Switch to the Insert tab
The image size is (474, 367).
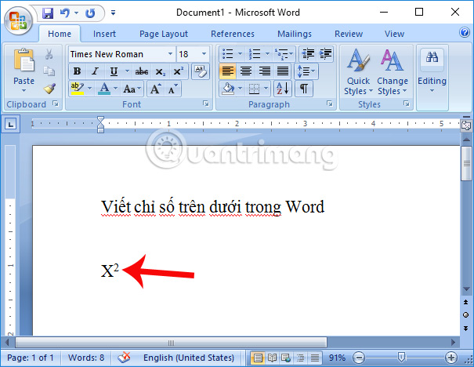(104, 34)
